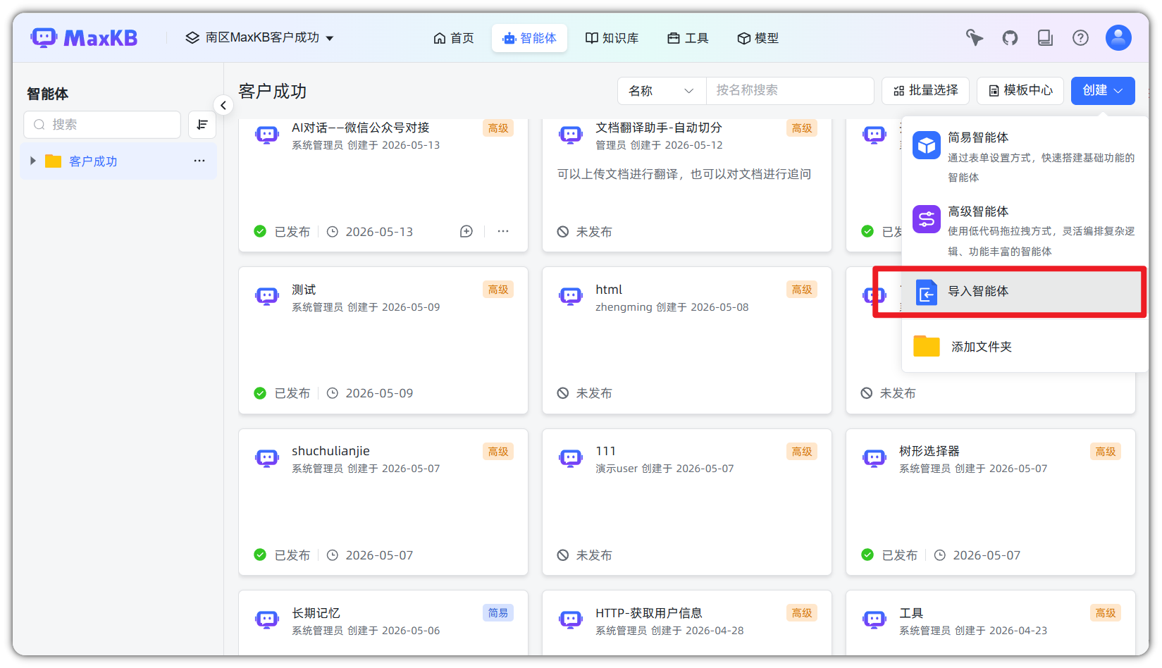Select the 客户成功 folder label in sidebar
Image resolution: width=1162 pixels, height=668 pixels.
pos(93,161)
